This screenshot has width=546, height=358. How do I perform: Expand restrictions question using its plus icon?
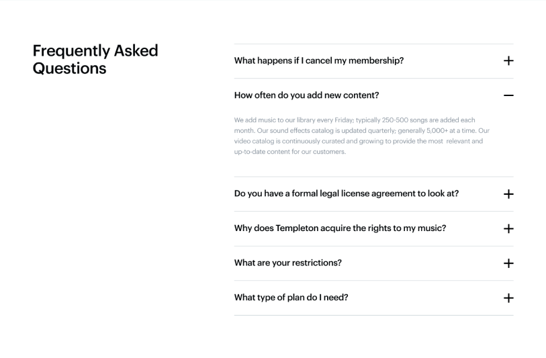tap(508, 263)
